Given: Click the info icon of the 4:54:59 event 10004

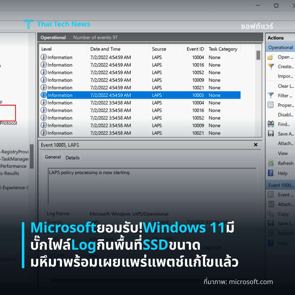Looking at the screenshot, I should [x=43, y=57].
